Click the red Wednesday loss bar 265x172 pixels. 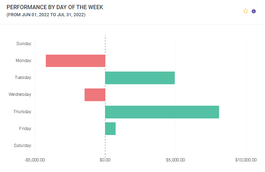coord(95,95)
